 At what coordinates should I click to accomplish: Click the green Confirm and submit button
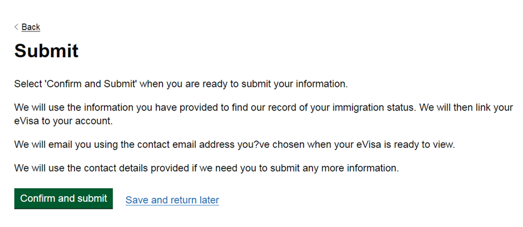coord(63,199)
